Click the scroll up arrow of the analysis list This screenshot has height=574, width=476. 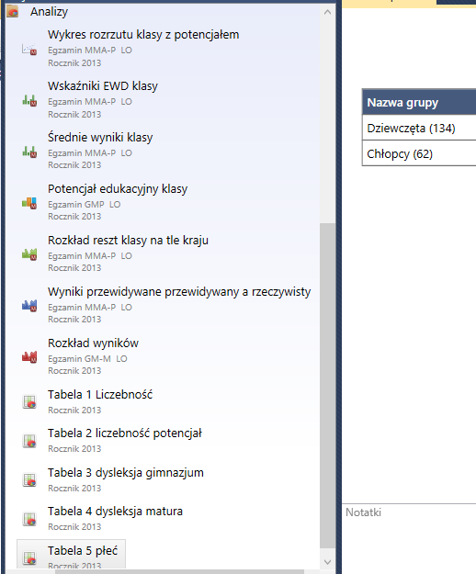[328, 12]
